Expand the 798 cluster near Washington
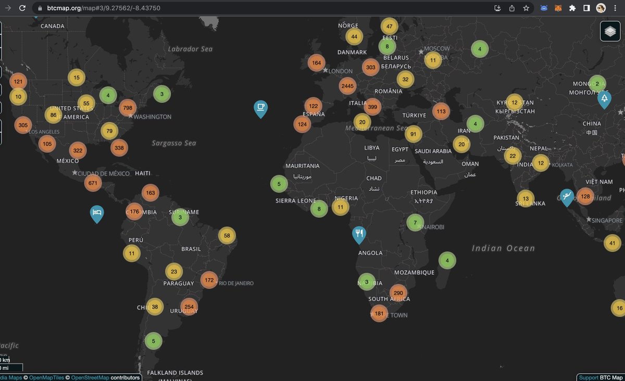The image size is (625, 381). 127,108
